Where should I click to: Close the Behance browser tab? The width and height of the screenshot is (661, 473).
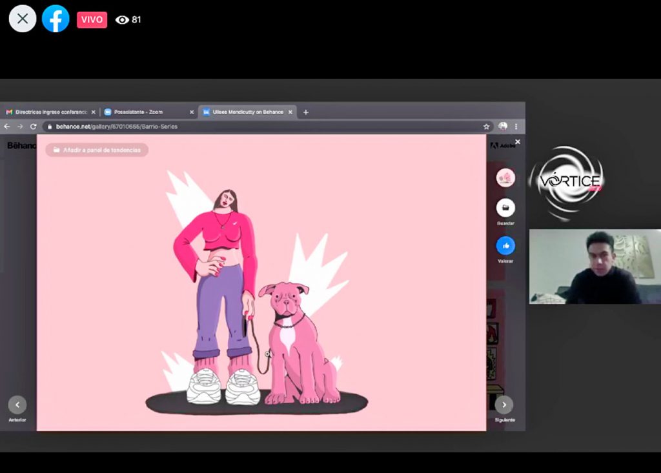(290, 112)
